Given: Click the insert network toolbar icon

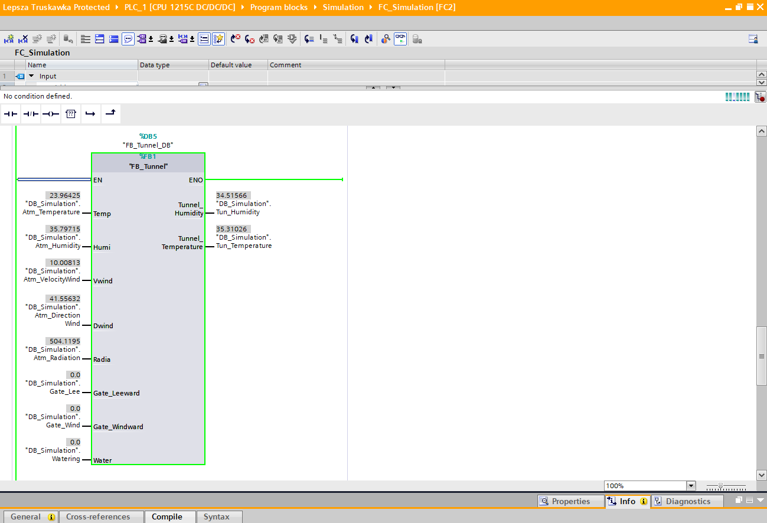Looking at the screenshot, I should point(9,39).
